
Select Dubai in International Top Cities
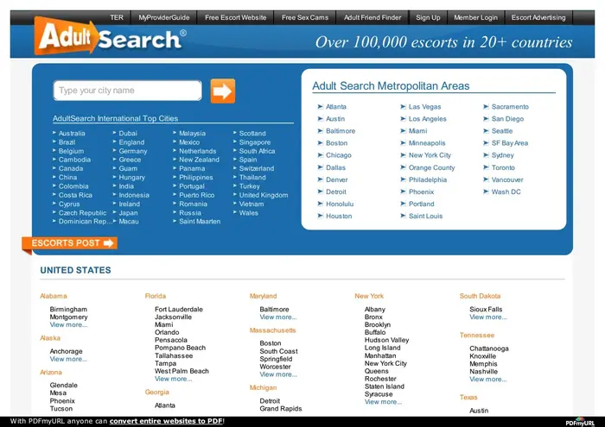tap(128, 133)
